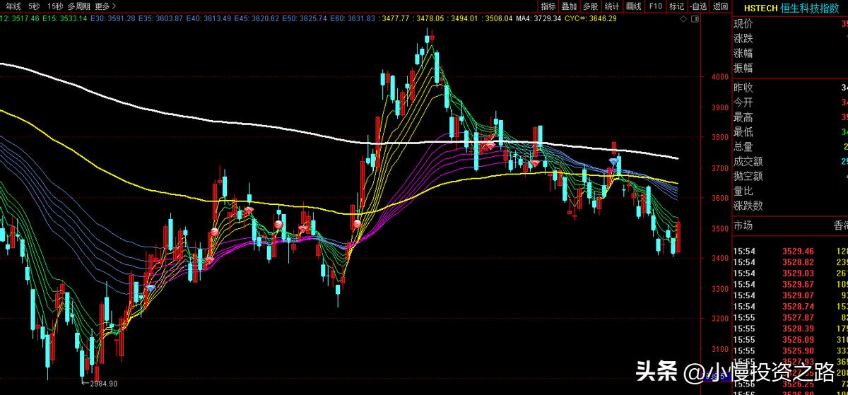Select the 5秒 period tab
The image size is (848, 395).
point(34,6)
